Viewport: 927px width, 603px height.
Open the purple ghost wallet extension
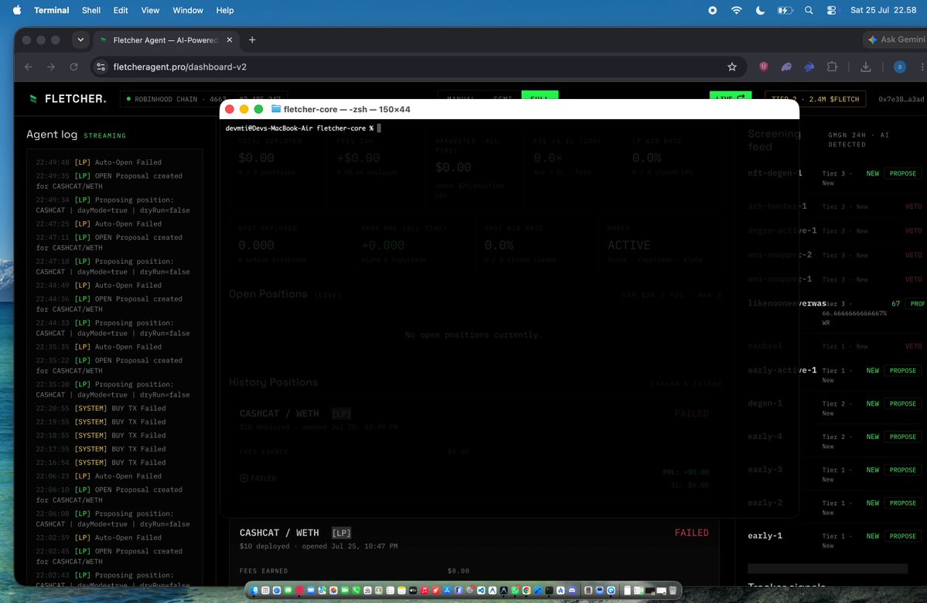point(786,66)
